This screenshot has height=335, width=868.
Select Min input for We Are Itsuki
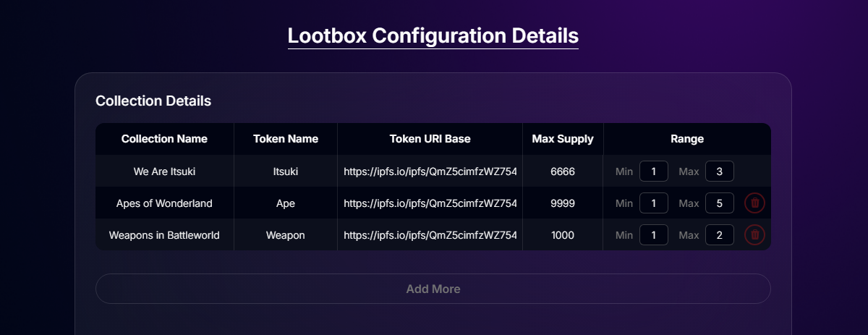(x=654, y=171)
